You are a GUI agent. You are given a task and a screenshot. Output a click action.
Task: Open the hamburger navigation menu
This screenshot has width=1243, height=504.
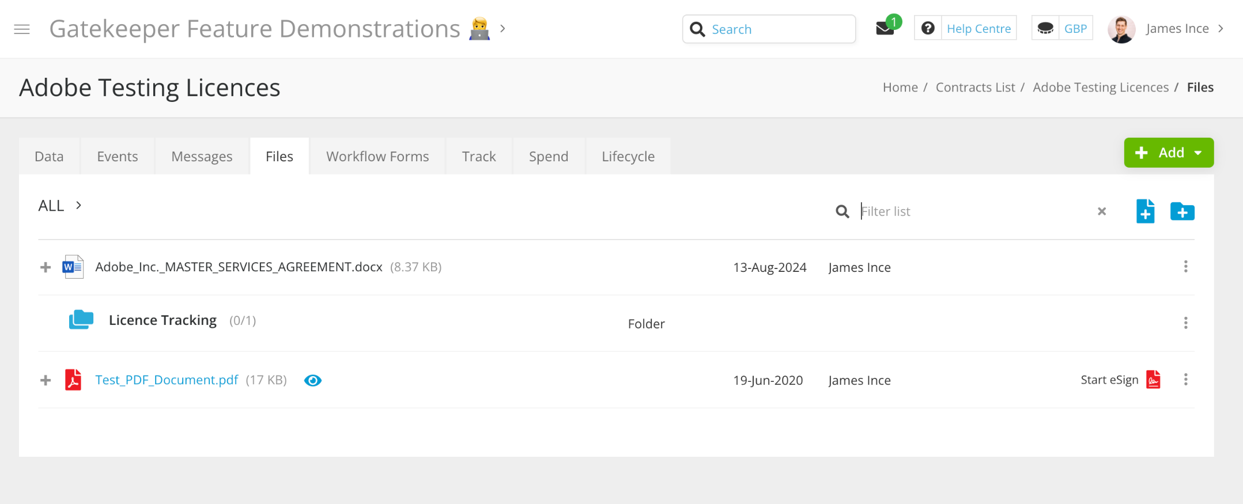pyautogui.click(x=22, y=29)
